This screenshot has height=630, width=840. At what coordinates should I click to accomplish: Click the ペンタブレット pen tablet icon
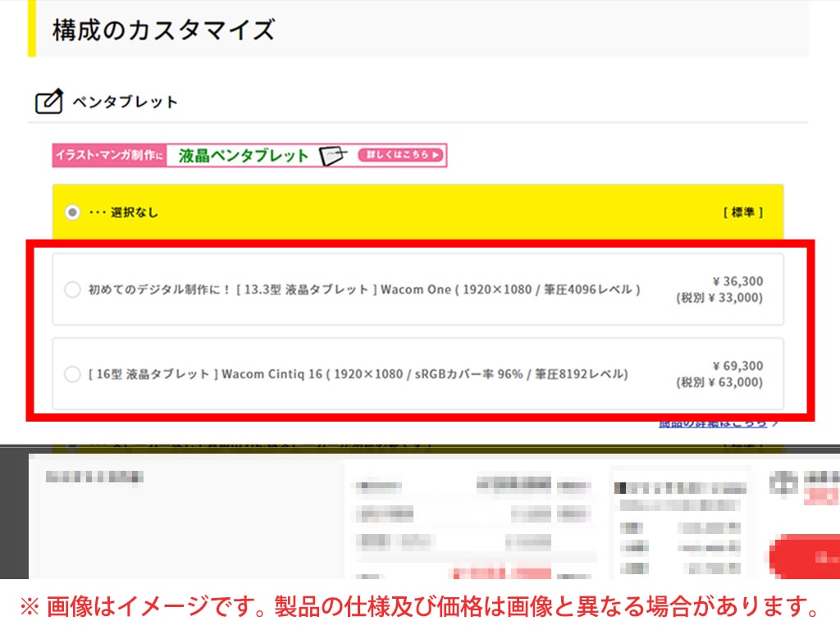[x=48, y=101]
